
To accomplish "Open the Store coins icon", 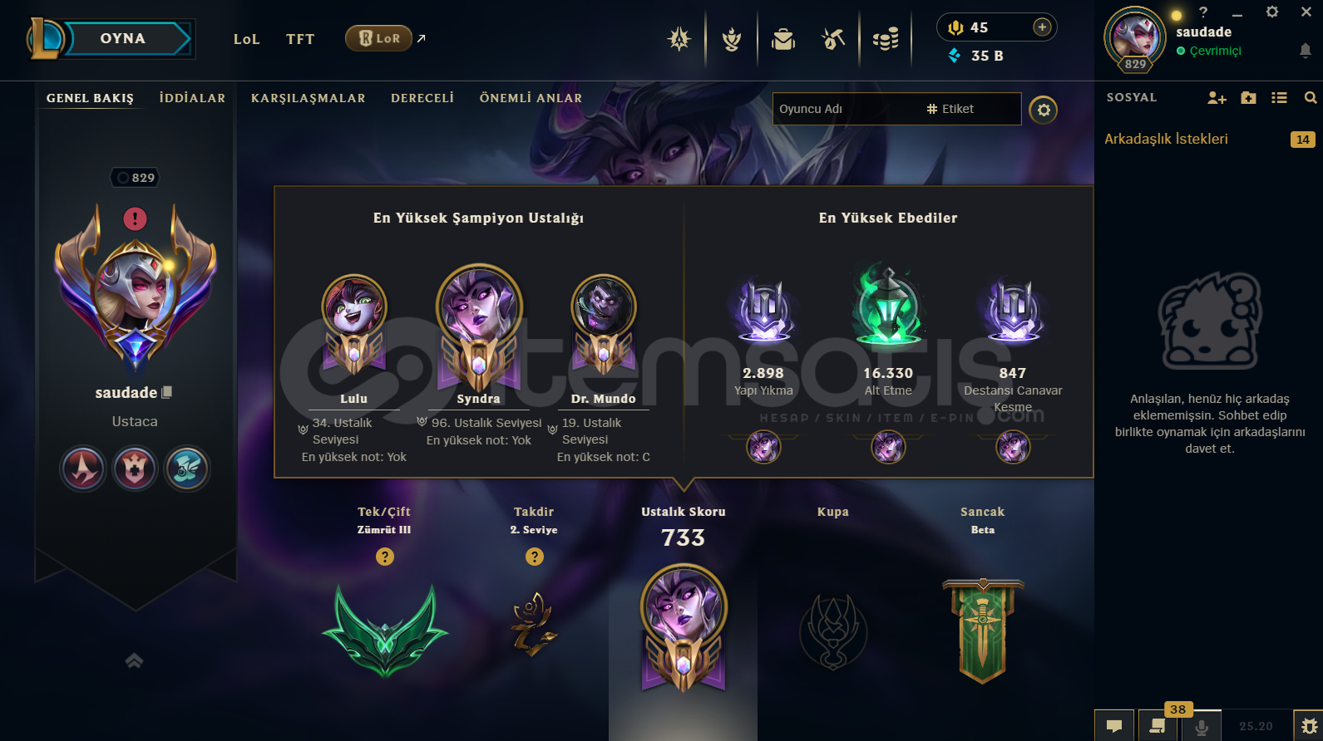I will tap(886, 39).
